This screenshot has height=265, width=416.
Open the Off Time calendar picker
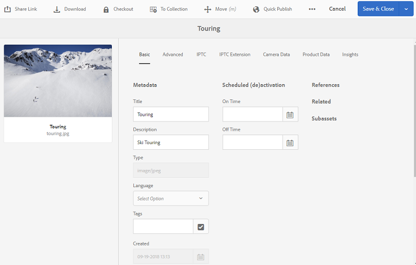tap(290, 142)
